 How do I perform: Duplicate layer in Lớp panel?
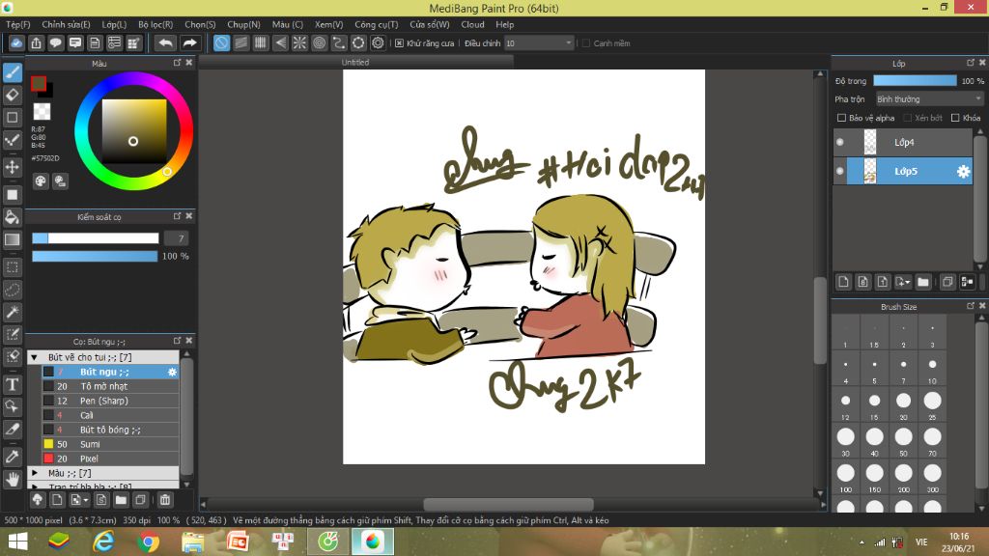(x=947, y=282)
